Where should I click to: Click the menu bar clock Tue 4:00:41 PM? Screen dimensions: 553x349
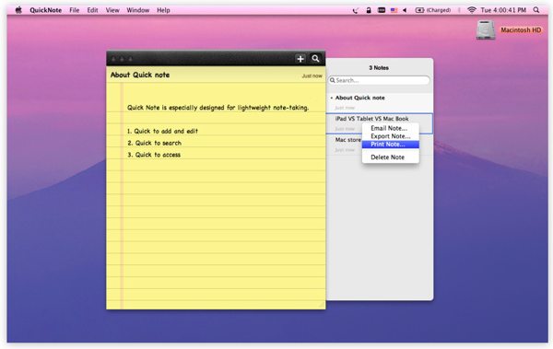pyautogui.click(x=503, y=10)
